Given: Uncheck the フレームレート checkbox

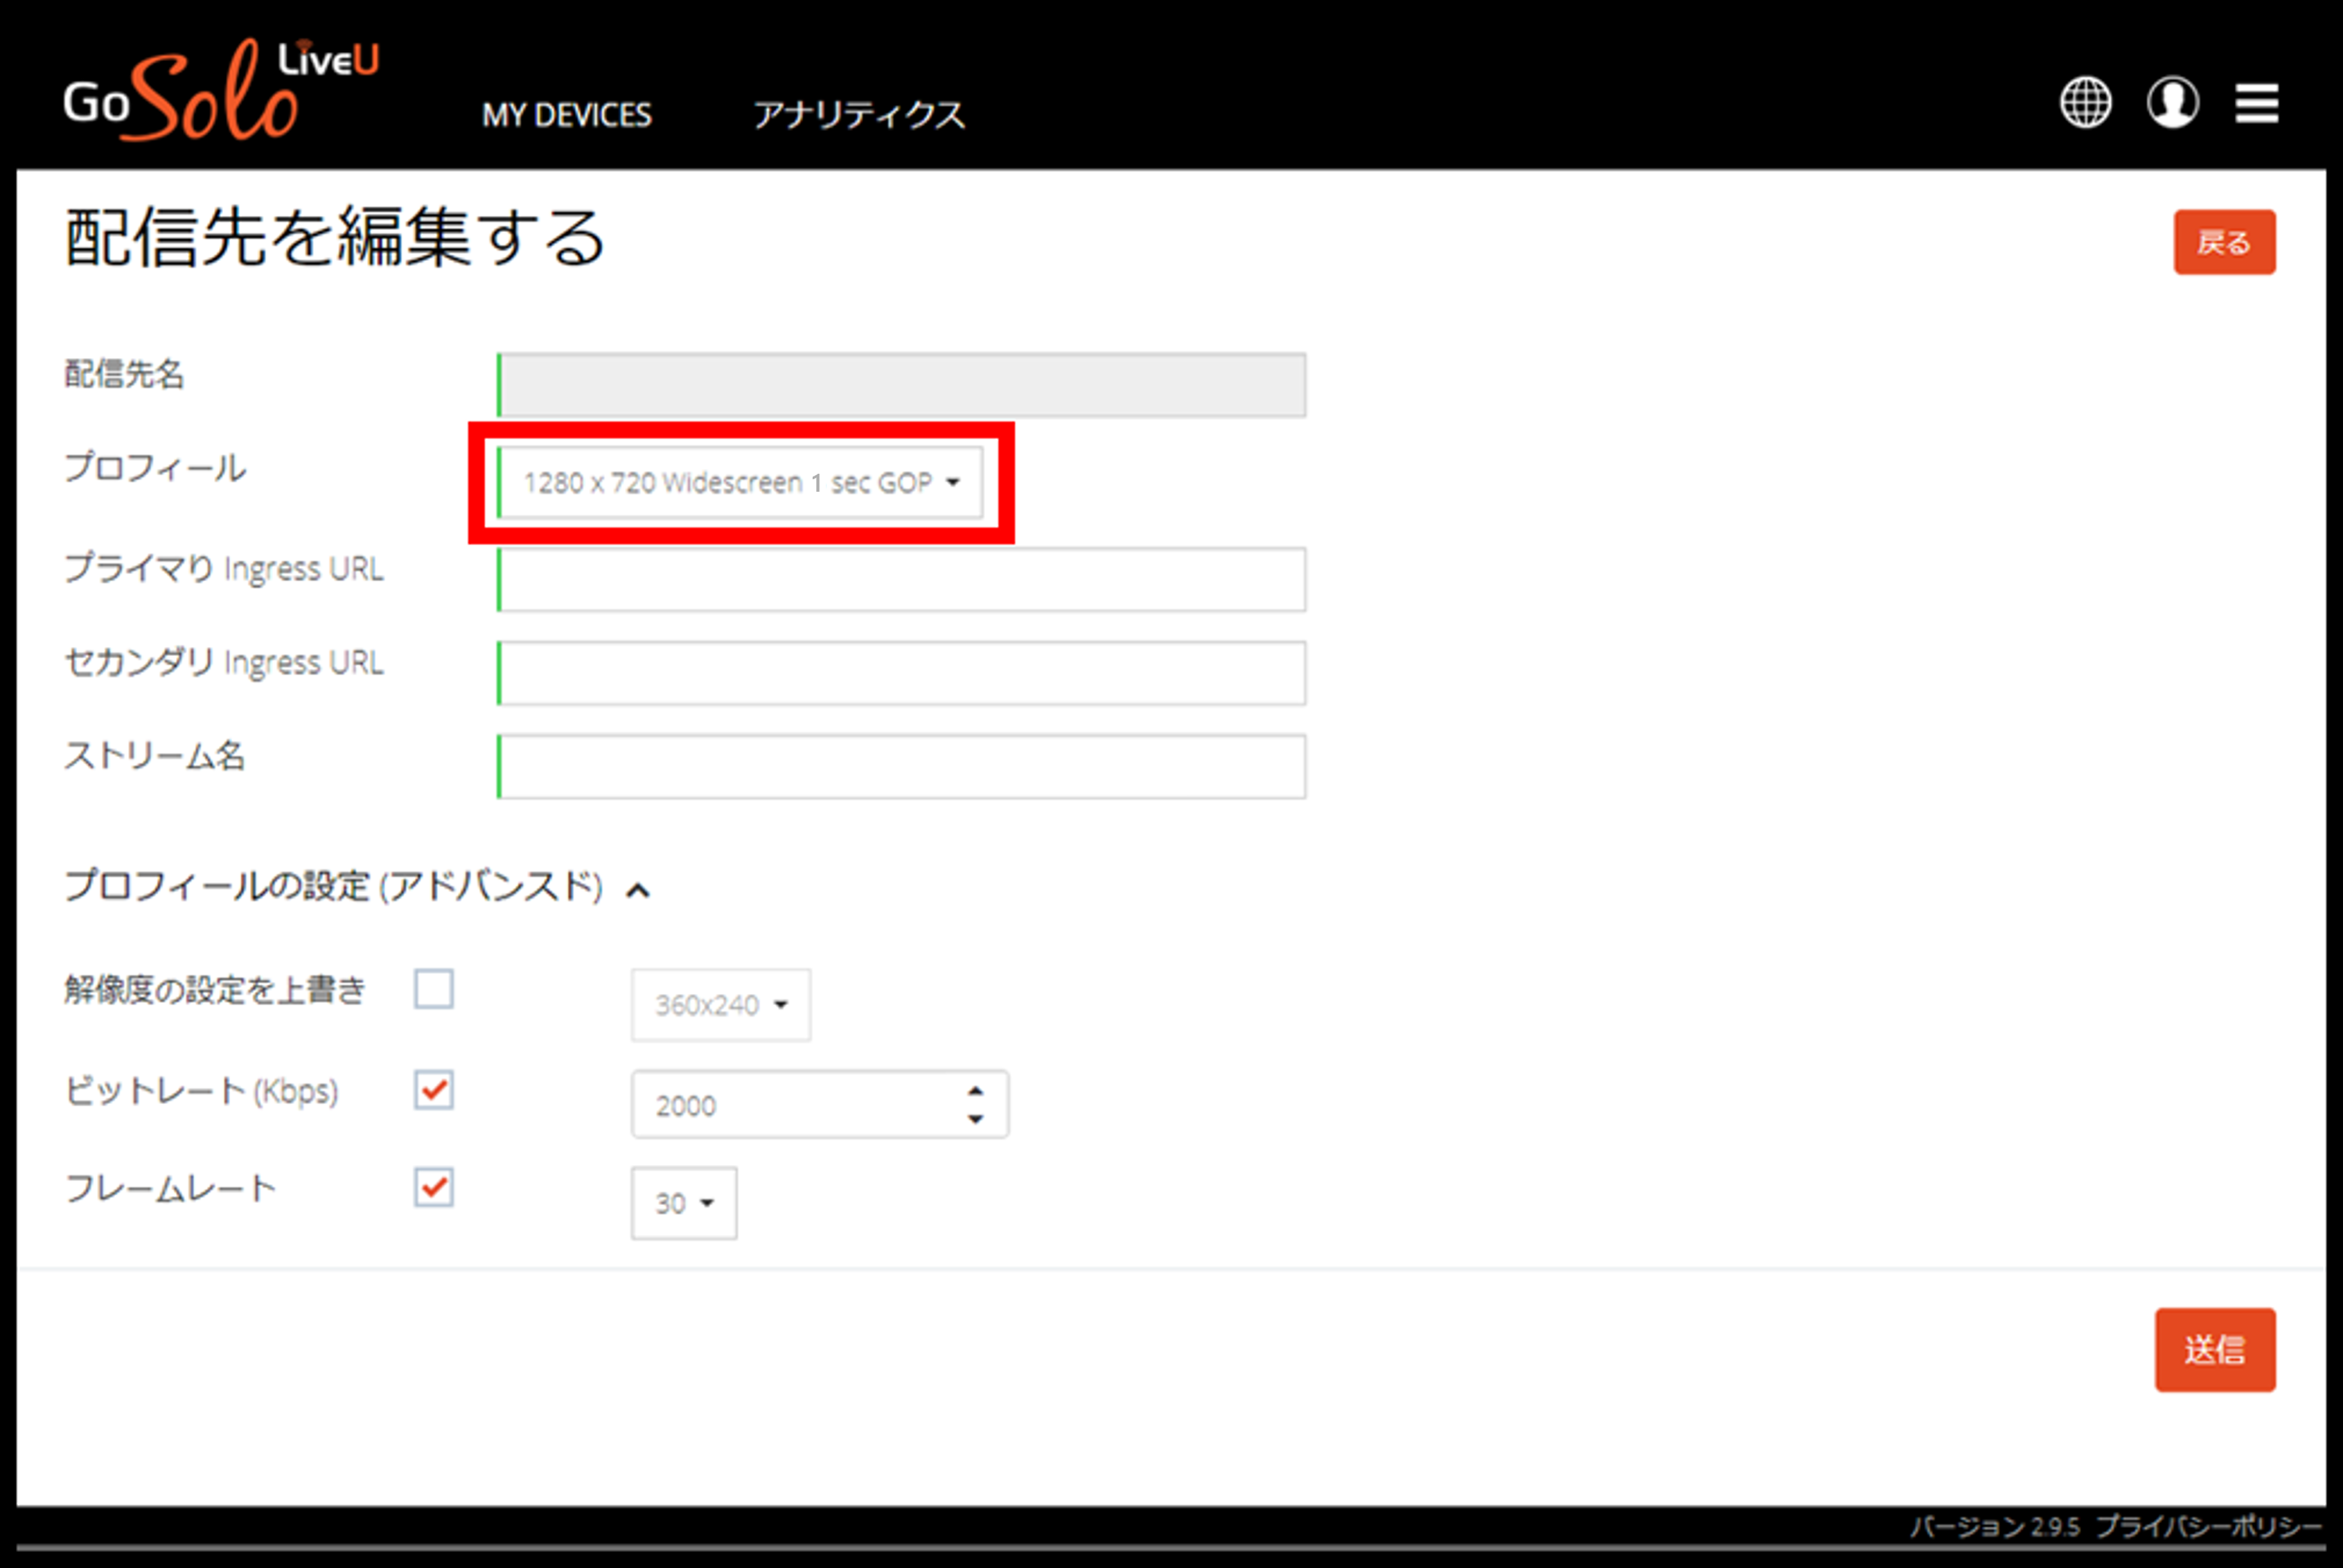Looking at the screenshot, I should click(x=434, y=1187).
